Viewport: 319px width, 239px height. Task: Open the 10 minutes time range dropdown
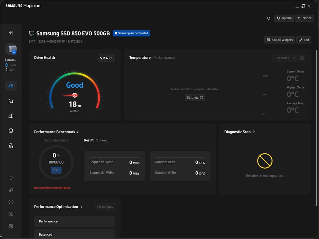[x=284, y=58]
